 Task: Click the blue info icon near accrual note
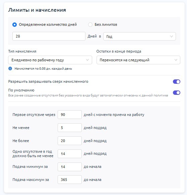(10, 69)
